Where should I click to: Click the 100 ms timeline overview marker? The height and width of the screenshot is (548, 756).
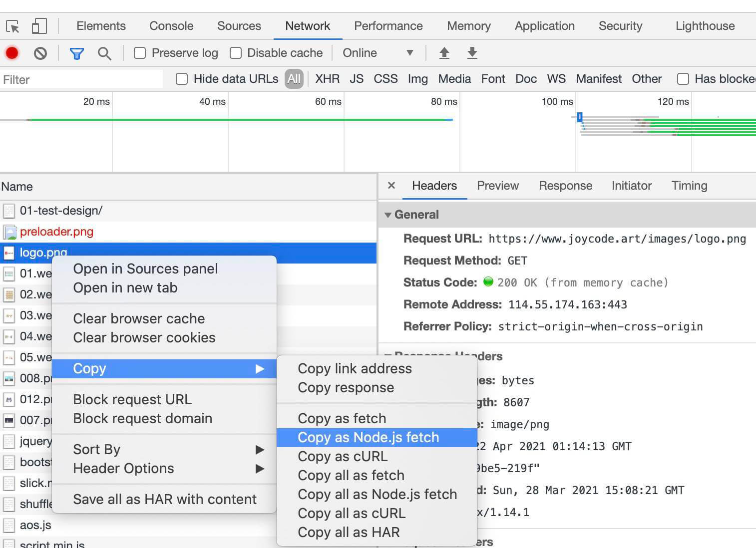(557, 102)
